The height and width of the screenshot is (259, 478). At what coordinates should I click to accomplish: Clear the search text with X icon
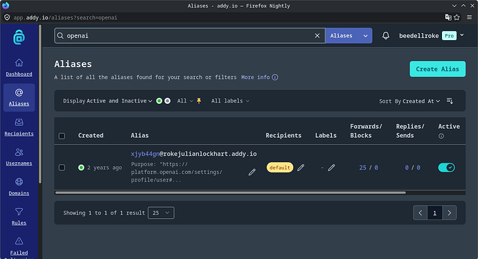pyautogui.click(x=317, y=35)
